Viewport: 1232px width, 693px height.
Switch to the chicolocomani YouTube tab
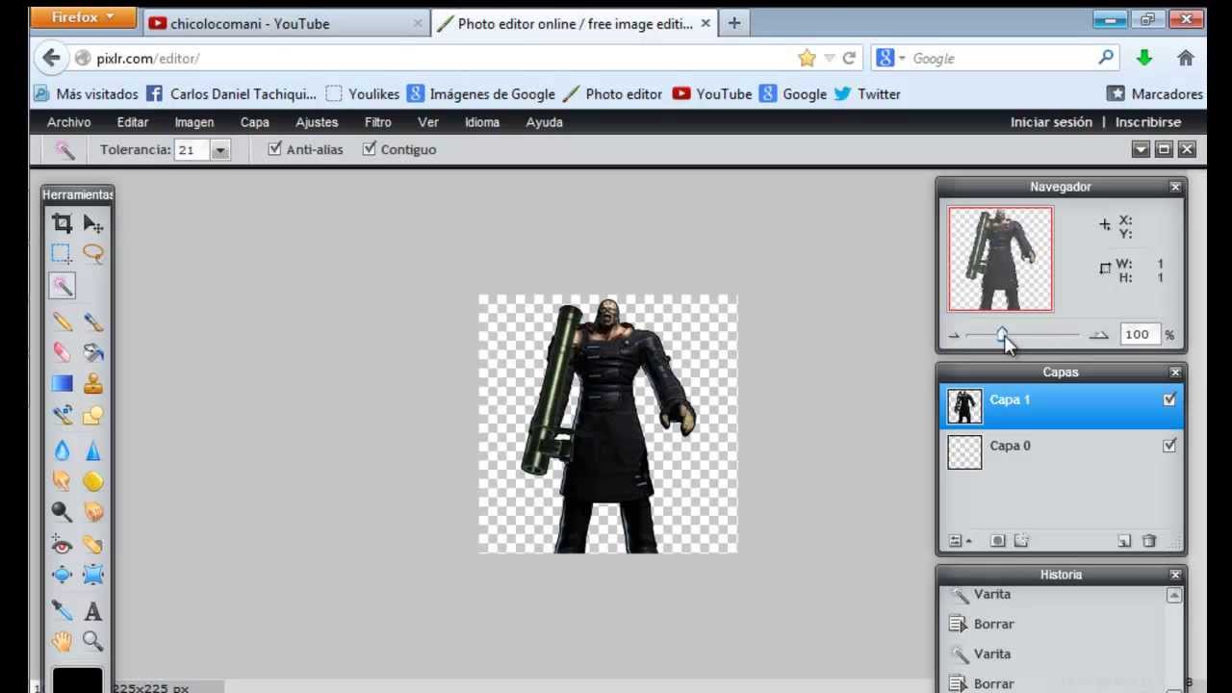click(x=286, y=24)
